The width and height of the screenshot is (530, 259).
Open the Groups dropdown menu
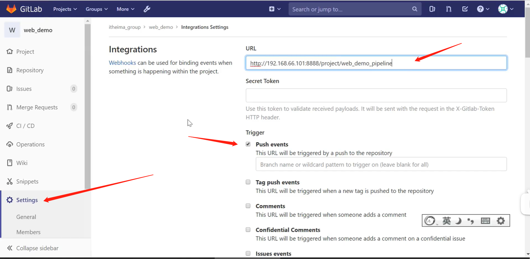pyautogui.click(x=97, y=9)
